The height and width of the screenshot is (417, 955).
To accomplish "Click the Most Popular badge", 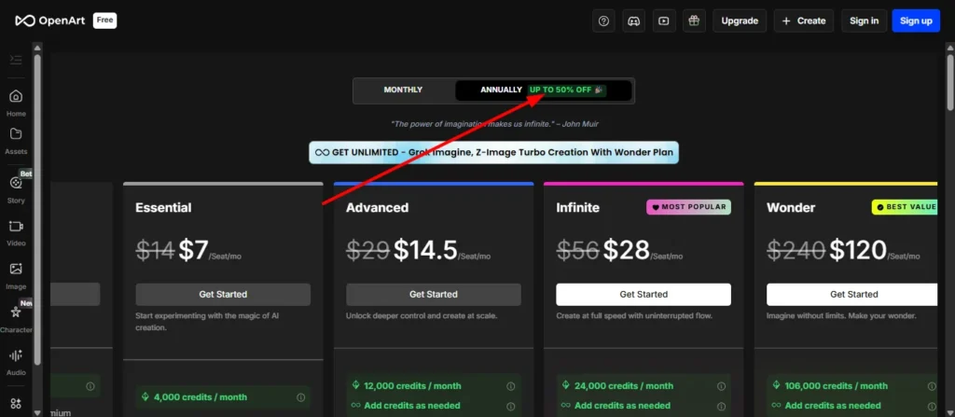I will point(689,207).
